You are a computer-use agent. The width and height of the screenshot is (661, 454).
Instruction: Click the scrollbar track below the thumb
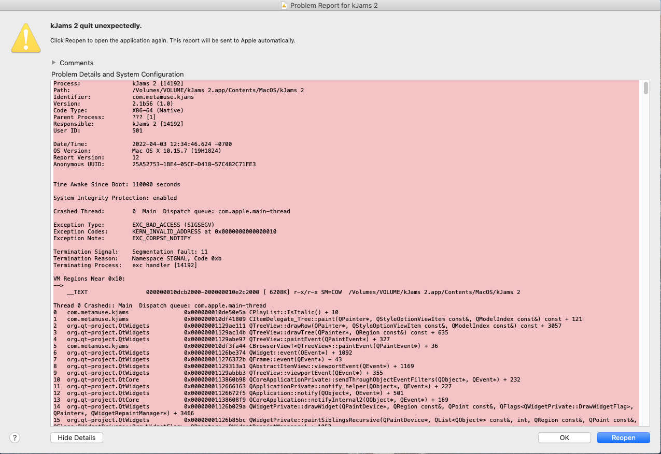pos(646,259)
